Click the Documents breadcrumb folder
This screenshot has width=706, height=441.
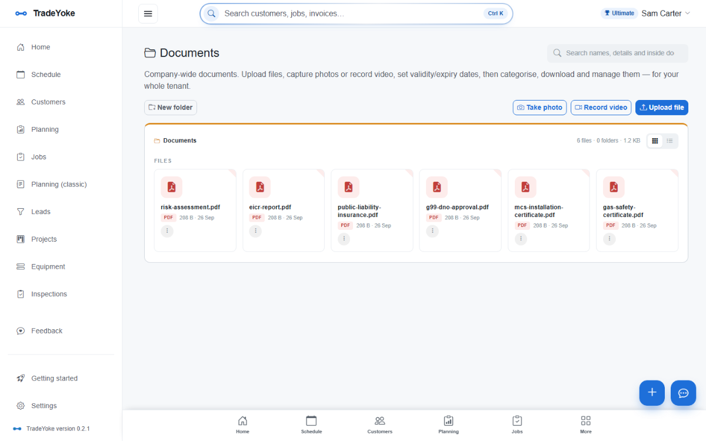175,141
